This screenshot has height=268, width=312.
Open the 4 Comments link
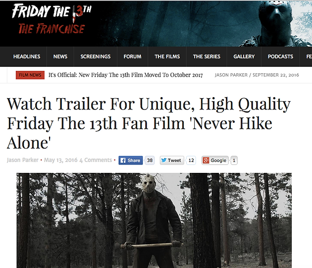click(96, 160)
